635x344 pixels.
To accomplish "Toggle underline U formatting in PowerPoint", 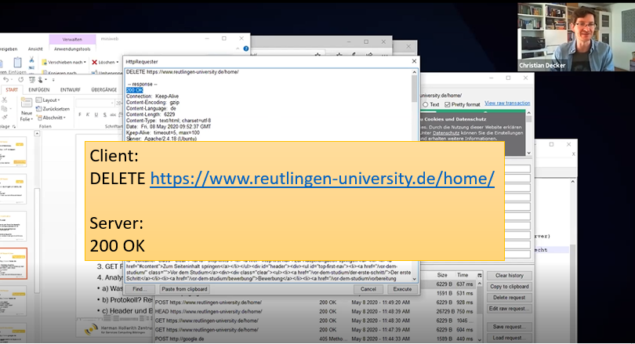I will pos(96,114).
